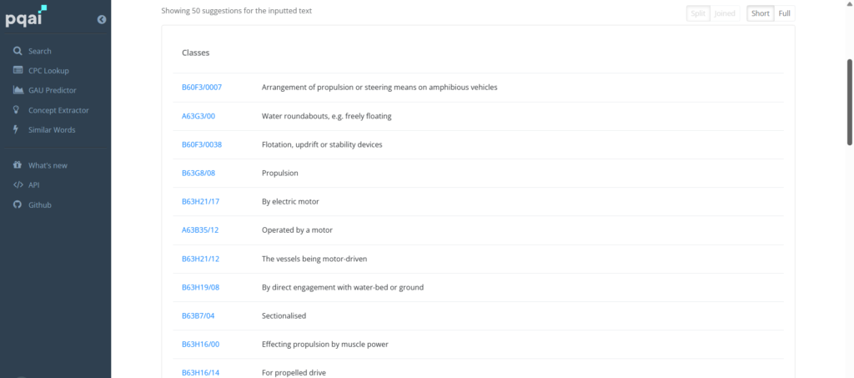Switch the view to Full

point(784,13)
